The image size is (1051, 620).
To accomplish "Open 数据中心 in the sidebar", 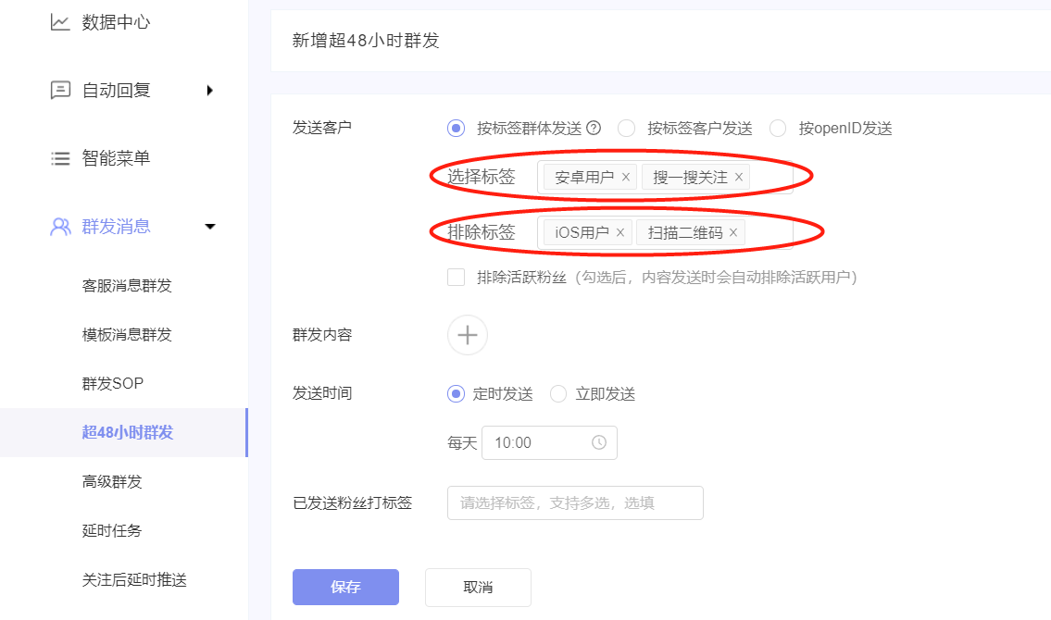I will point(116,22).
